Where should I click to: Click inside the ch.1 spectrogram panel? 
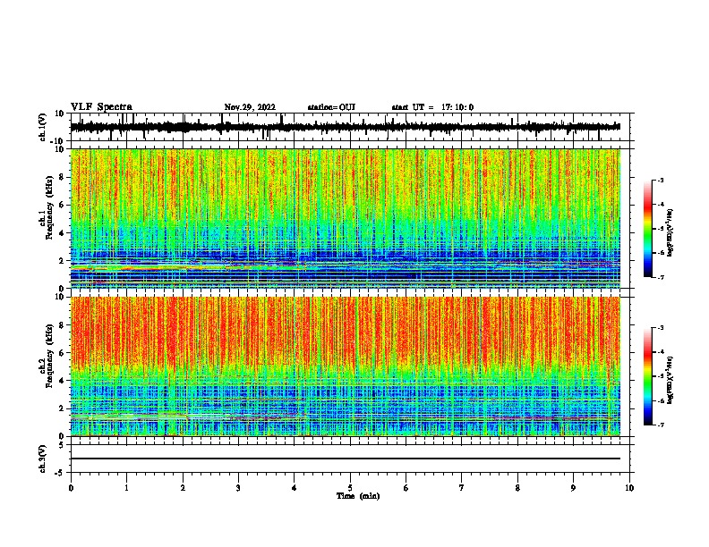(346, 218)
